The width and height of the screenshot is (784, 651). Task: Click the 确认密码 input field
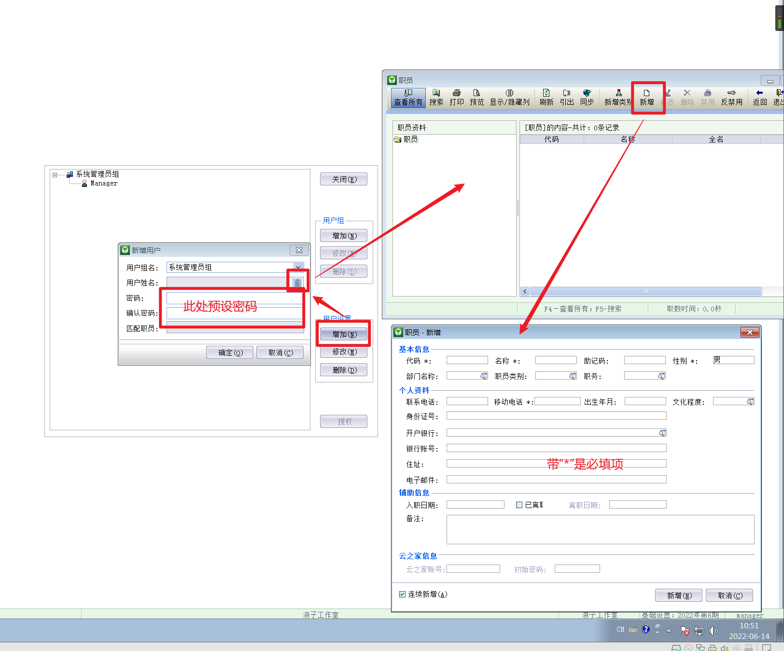point(235,313)
